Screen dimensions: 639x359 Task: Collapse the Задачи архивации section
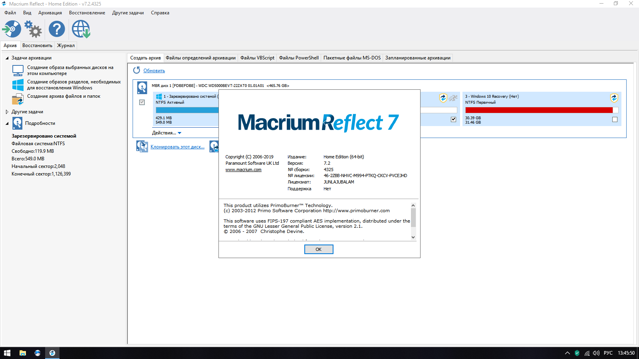[7, 58]
